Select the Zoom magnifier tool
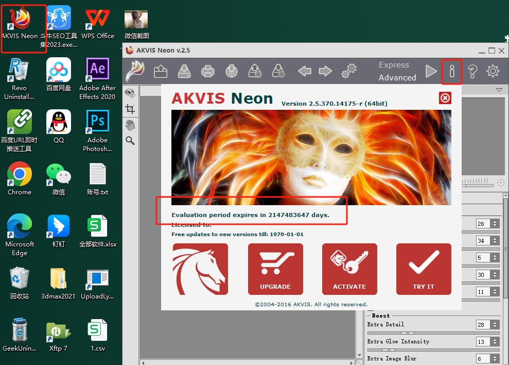The width and height of the screenshot is (509, 365). tap(130, 141)
